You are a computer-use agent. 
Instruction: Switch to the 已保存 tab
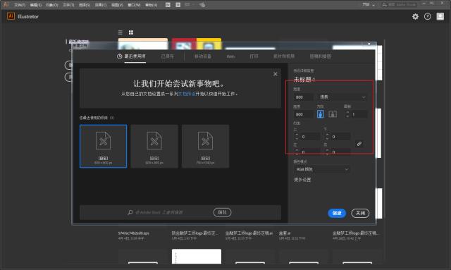pos(168,56)
